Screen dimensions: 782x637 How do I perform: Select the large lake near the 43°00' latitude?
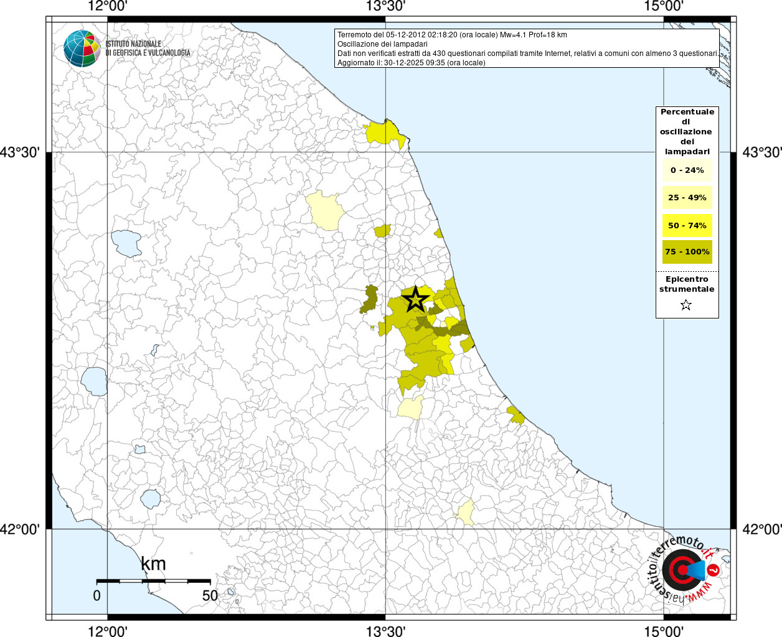[x=126, y=243]
